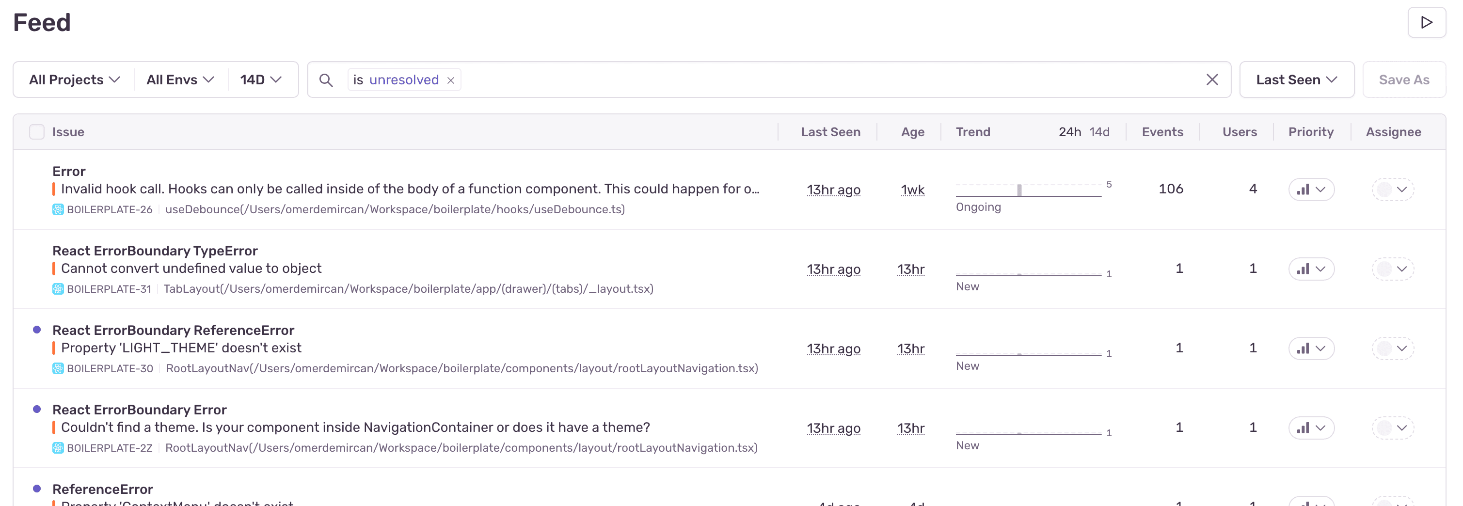Open assignee selector for BOILERPLATE-30 issue
This screenshot has width=1463, height=506.
point(1393,348)
